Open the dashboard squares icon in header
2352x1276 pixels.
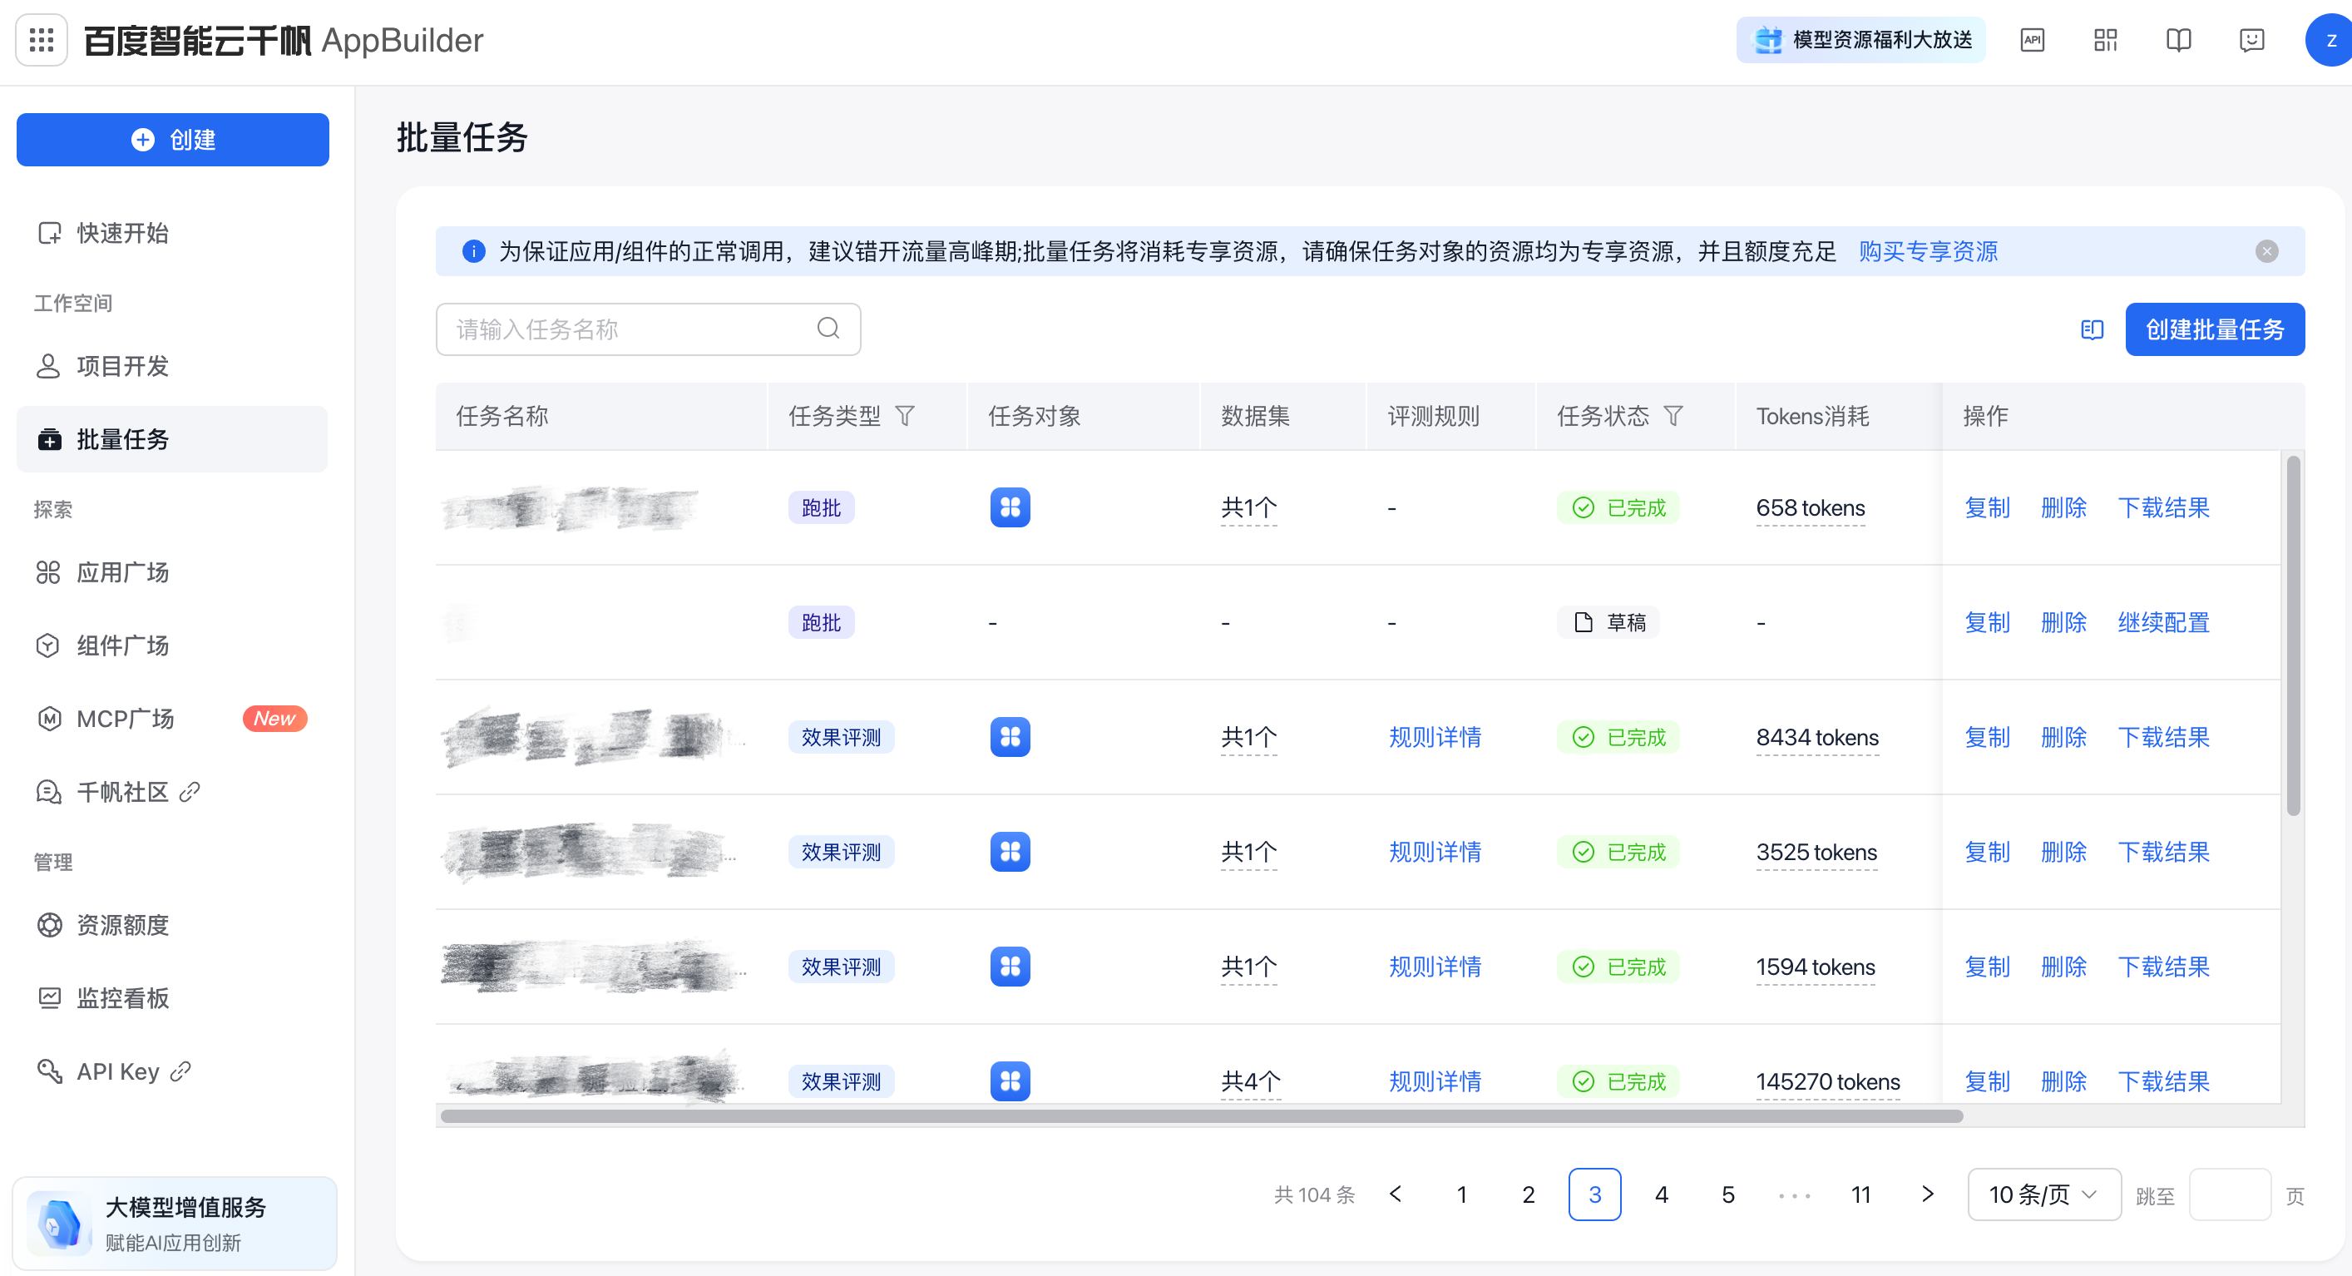(x=2106, y=40)
